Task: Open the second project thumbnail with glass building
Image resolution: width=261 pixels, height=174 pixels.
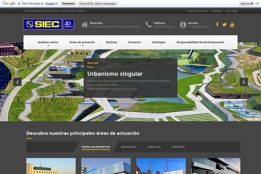Action: [106, 166]
